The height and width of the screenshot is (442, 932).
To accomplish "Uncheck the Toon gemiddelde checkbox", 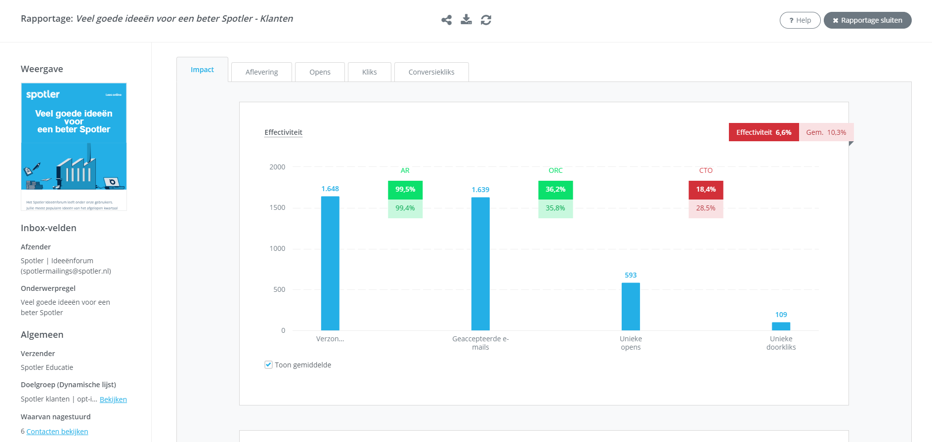I will pos(268,365).
